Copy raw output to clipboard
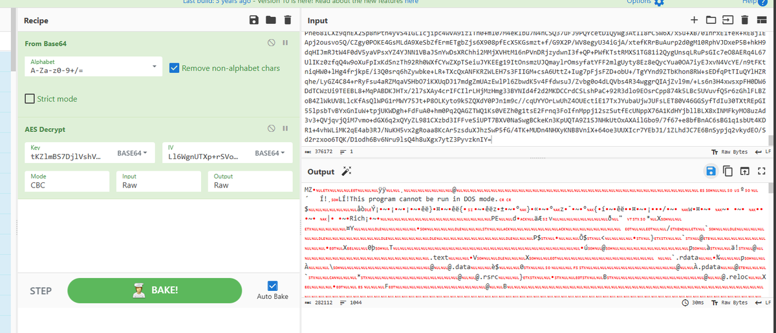This screenshot has width=776, height=333. pyautogui.click(x=727, y=171)
